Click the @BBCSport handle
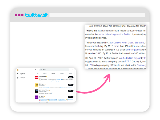This screenshot has width=160, height=120. [x=42, y=85]
